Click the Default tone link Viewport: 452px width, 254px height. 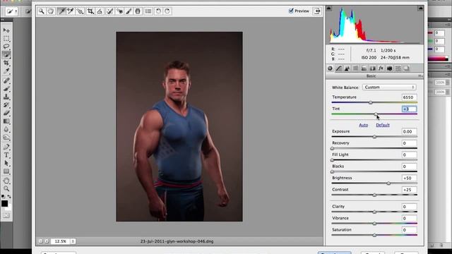383,125
